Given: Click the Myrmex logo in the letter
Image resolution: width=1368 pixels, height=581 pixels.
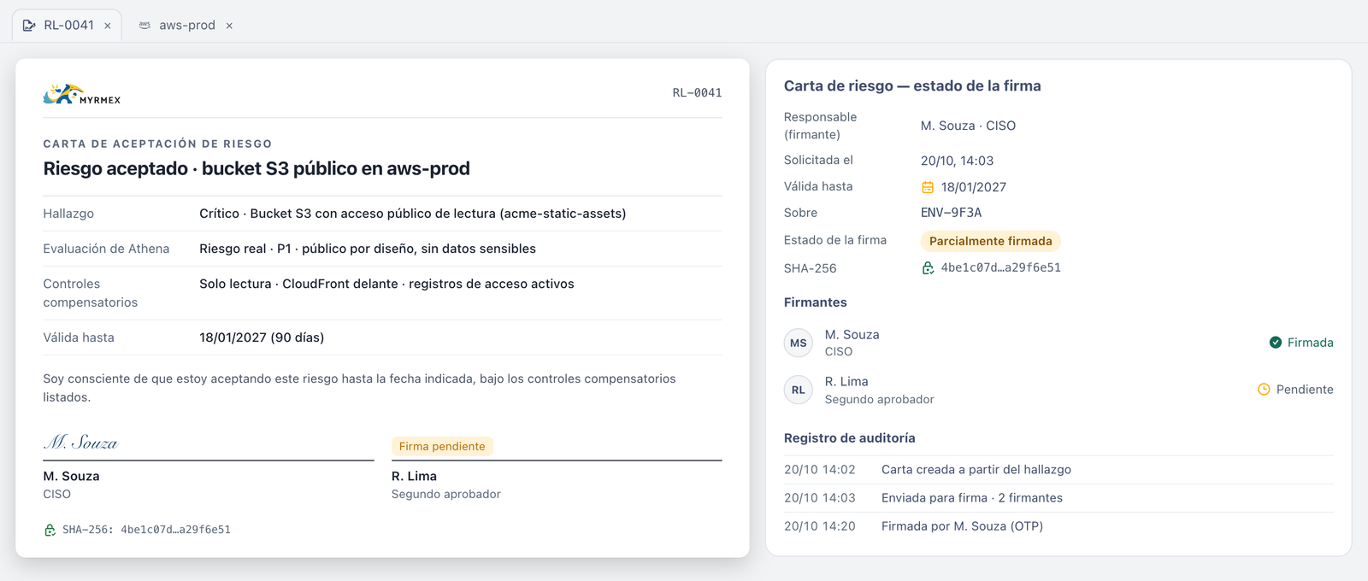Looking at the screenshot, I should pyautogui.click(x=82, y=94).
